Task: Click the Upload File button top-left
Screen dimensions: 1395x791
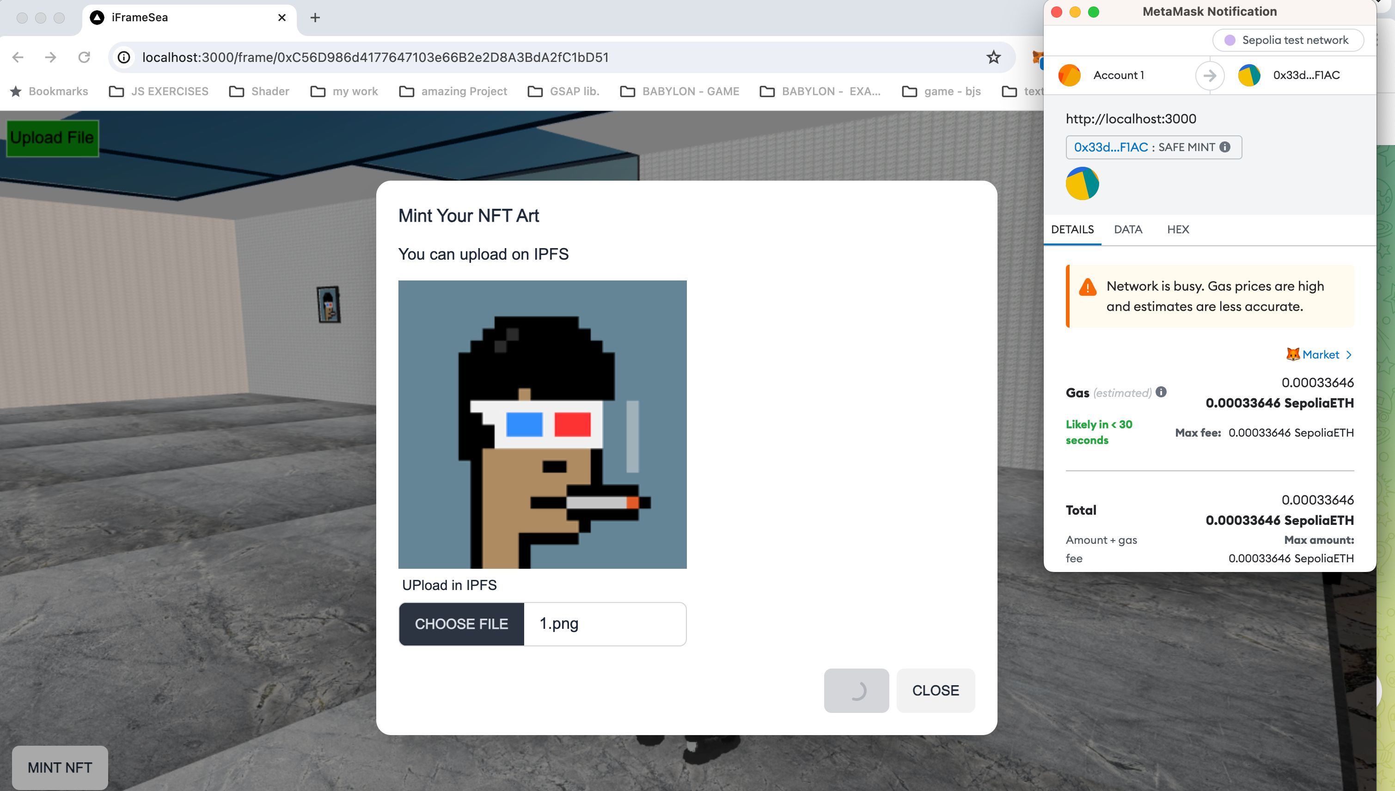Action: 53,137
